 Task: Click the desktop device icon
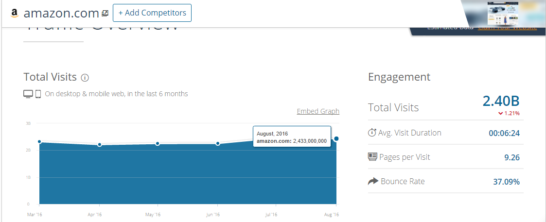[28, 94]
